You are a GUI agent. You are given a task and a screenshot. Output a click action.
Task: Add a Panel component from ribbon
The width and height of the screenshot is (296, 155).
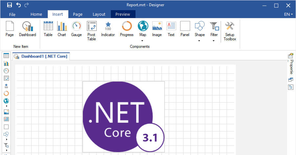click(185, 29)
